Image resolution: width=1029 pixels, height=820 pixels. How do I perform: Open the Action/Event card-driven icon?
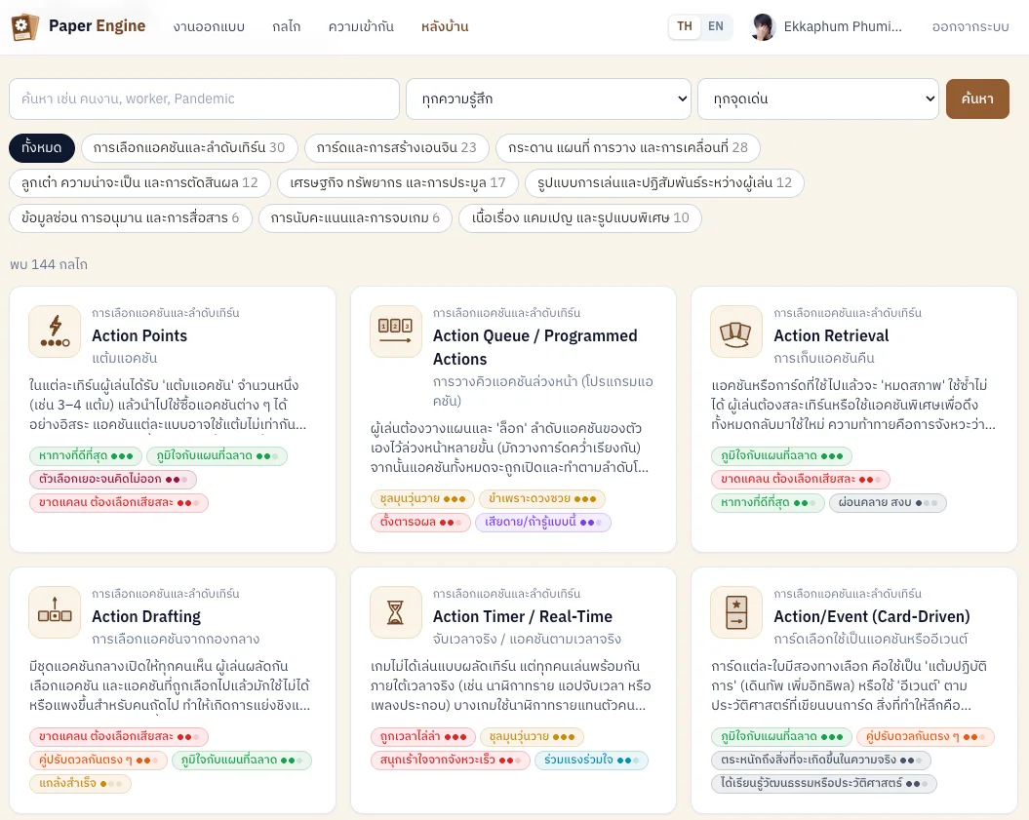736,612
